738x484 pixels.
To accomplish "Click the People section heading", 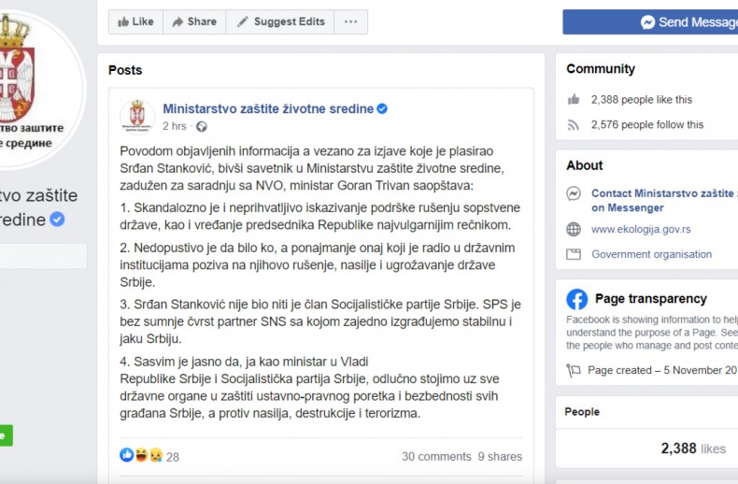I will coord(582,411).
